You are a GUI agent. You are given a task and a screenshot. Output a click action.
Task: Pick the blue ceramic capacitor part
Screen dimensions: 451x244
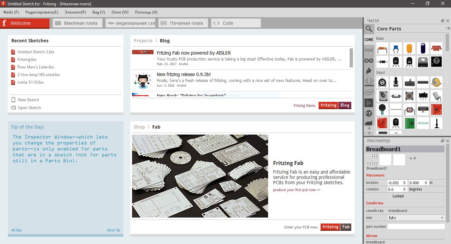coord(396,48)
